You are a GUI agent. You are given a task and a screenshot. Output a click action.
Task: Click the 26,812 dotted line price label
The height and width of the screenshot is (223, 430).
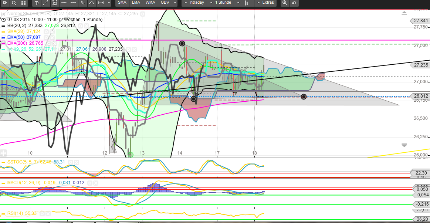pos(420,96)
